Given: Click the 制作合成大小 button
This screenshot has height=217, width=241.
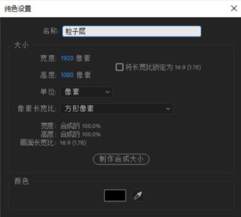Looking at the screenshot, I should (x=121, y=159).
